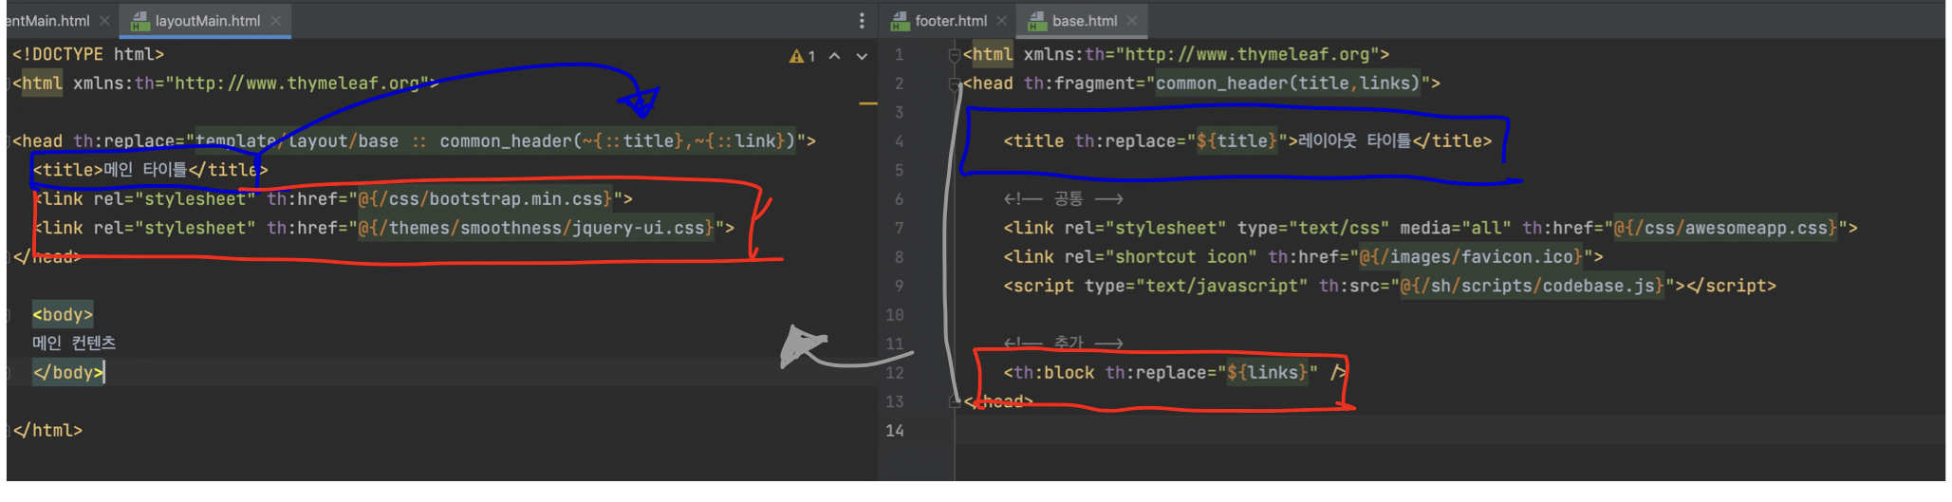Go to previous highlighted error with up arrow
Screen dimensions: 1952x502
tap(834, 56)
